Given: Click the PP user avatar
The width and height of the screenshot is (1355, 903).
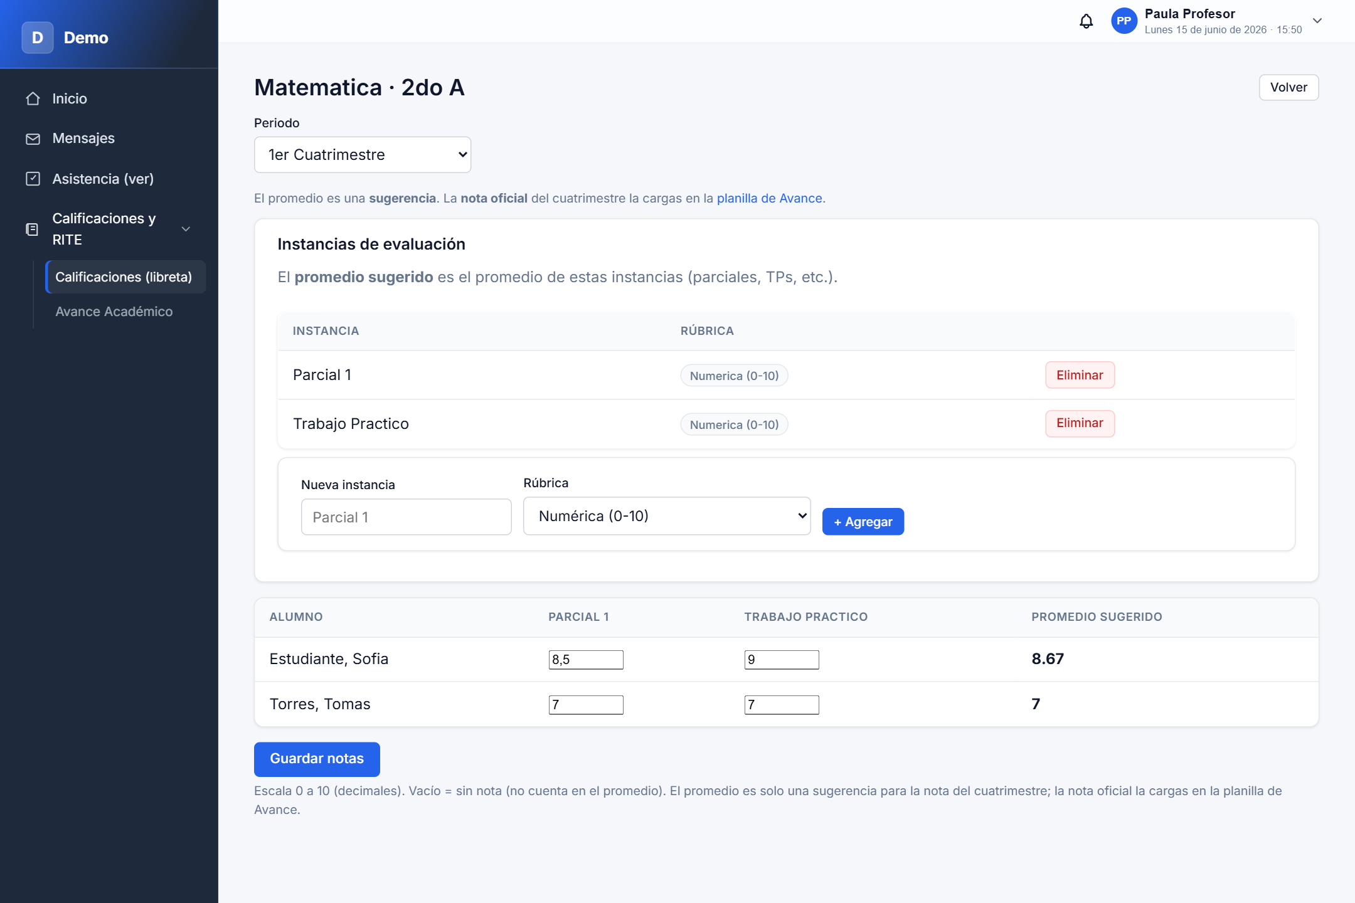Looking at the screenshot, I should click(x=1124, y=21).
